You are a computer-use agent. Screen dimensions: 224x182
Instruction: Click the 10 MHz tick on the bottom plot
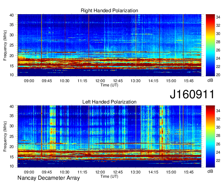tap(12, 166)
